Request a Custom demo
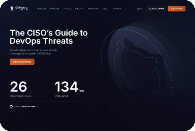 156,9
